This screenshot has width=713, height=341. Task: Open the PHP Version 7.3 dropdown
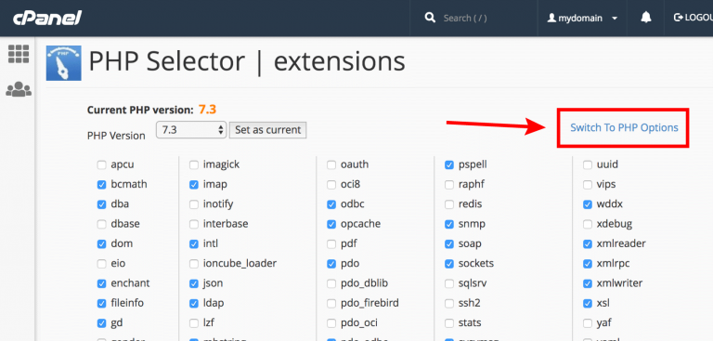pos(191,130)
